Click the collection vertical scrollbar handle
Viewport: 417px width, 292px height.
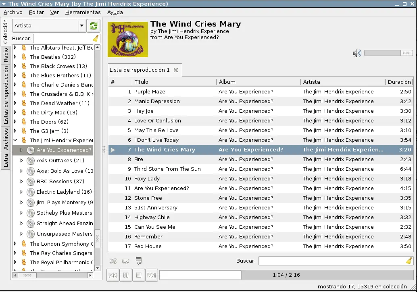[97, 239]
